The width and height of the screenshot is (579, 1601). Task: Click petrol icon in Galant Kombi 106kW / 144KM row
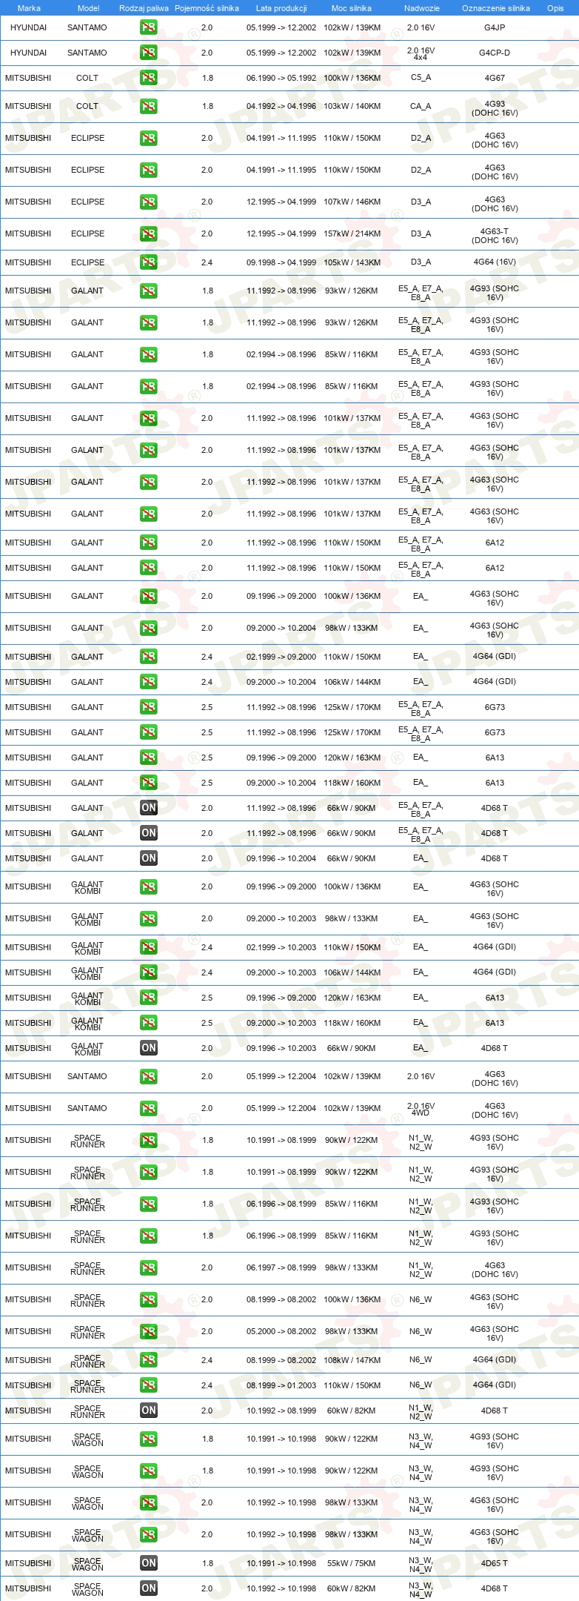point(148,972)
